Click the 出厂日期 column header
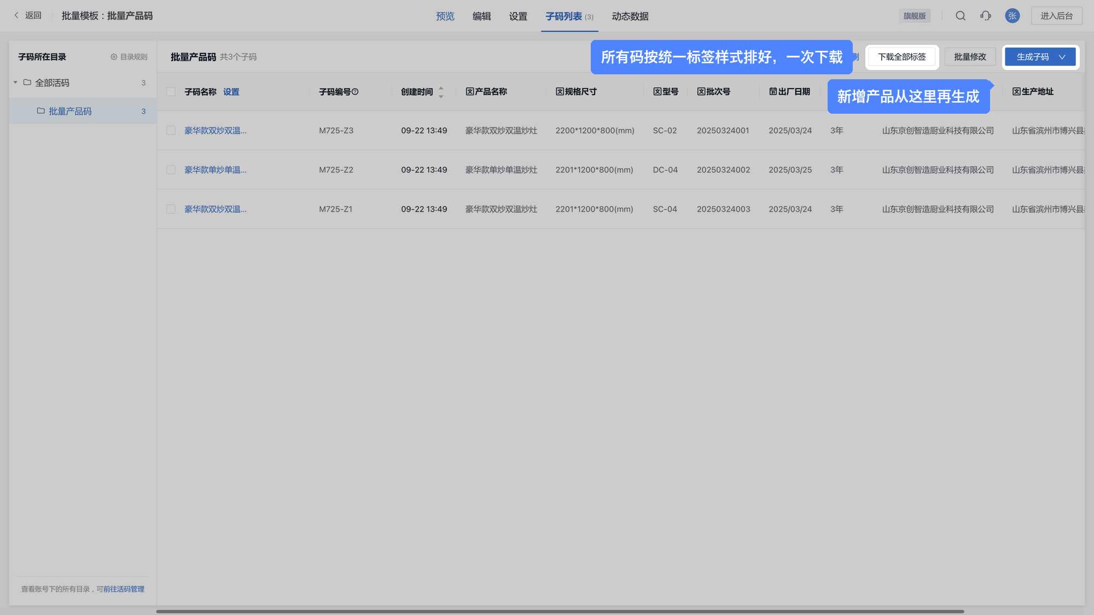This screenshot has height=615, width=1094. point(789,92)
